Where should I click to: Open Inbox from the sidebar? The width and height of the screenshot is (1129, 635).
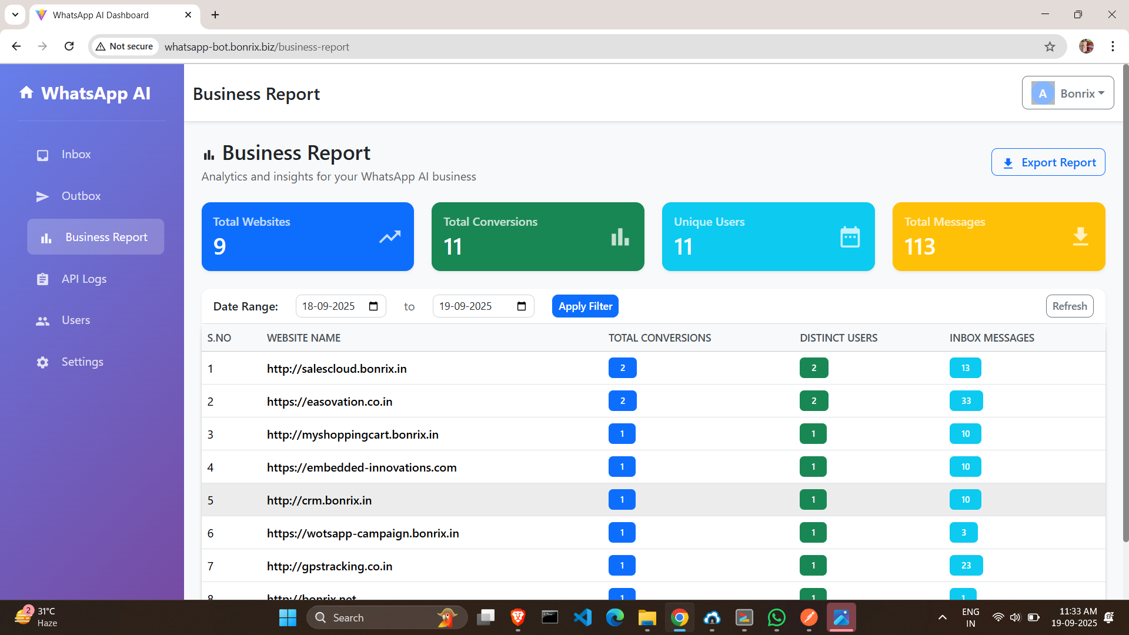(75, 154)
